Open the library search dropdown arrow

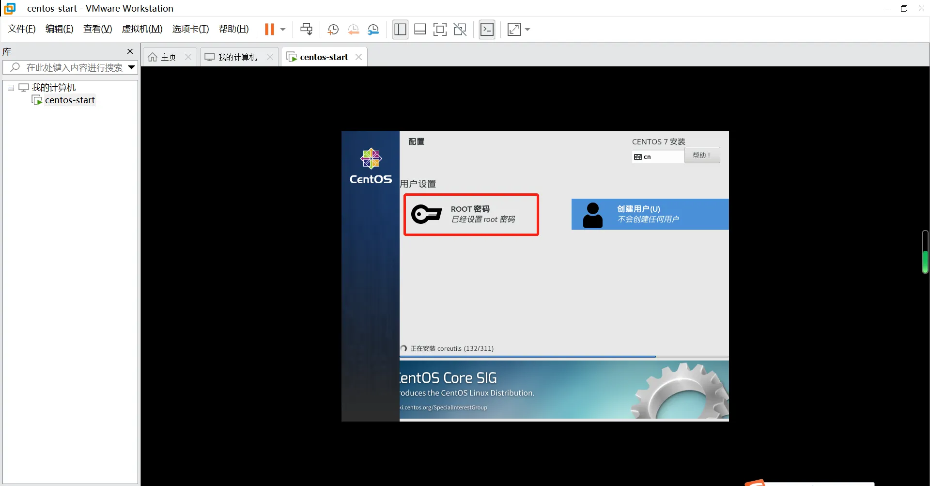click(x=131, y=67)
